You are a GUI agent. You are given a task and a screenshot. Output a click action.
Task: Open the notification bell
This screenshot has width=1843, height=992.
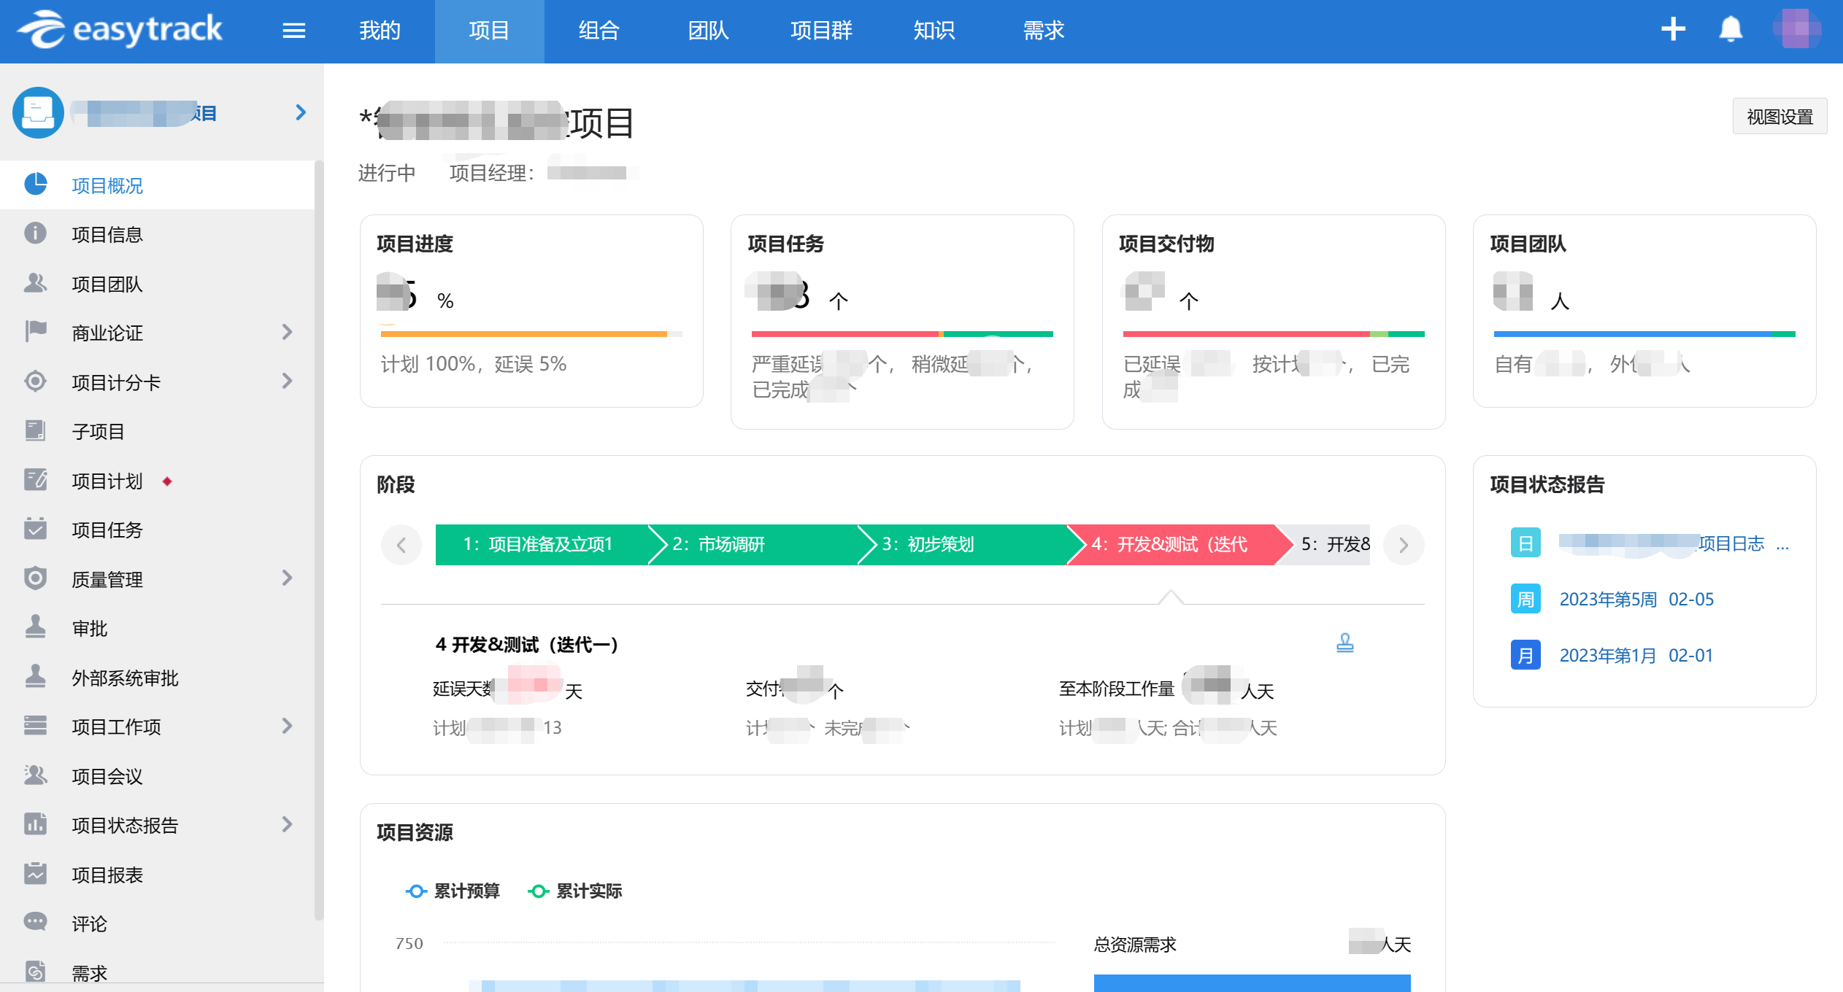click(x=1731, y=30)
